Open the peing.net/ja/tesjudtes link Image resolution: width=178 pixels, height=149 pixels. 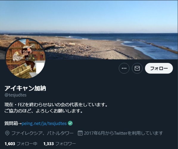44,123
